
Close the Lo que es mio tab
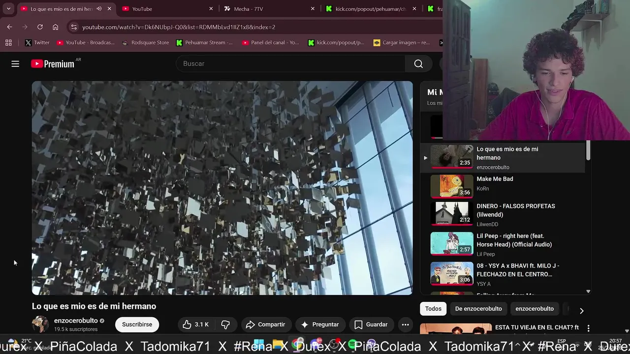pyautogui.click(x=109, y=9)
